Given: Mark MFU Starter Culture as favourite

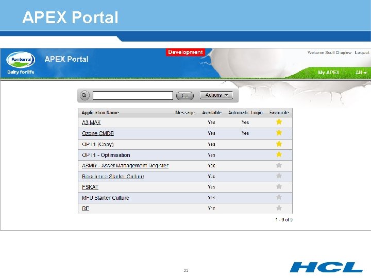Looking at the screenshot, I should coord(279,197).
